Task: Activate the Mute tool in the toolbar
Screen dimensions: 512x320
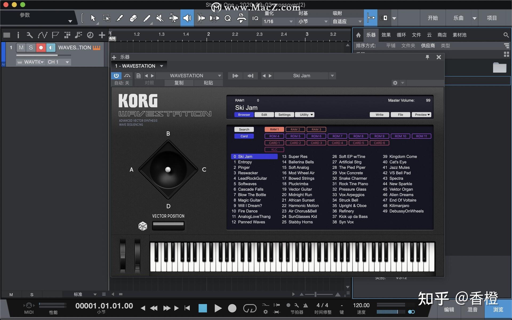Action: click(x=160, y=18)
